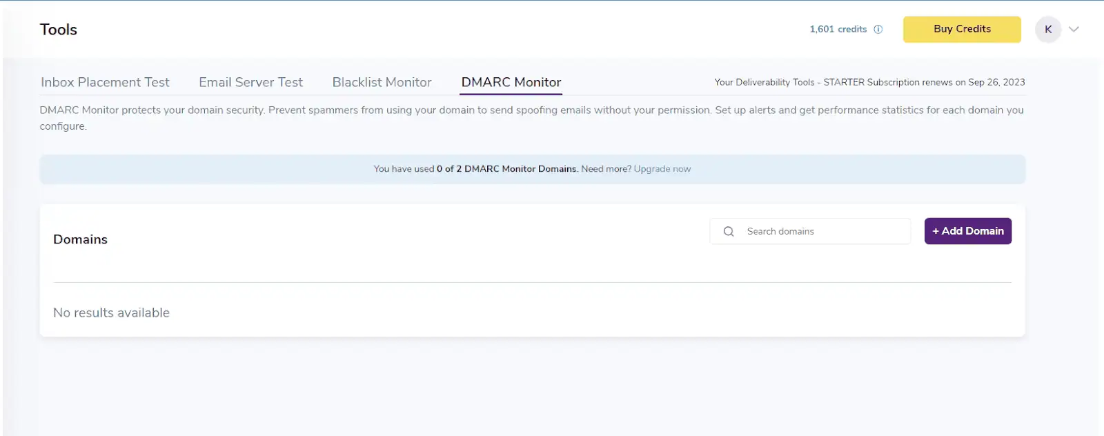Click the STARTER Subscription renewal notice

pos(869,82)
